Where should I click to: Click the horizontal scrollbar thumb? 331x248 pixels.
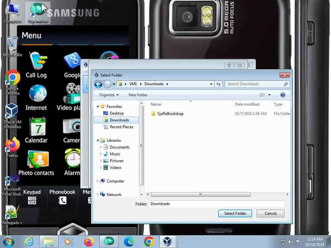coord(200,194)
